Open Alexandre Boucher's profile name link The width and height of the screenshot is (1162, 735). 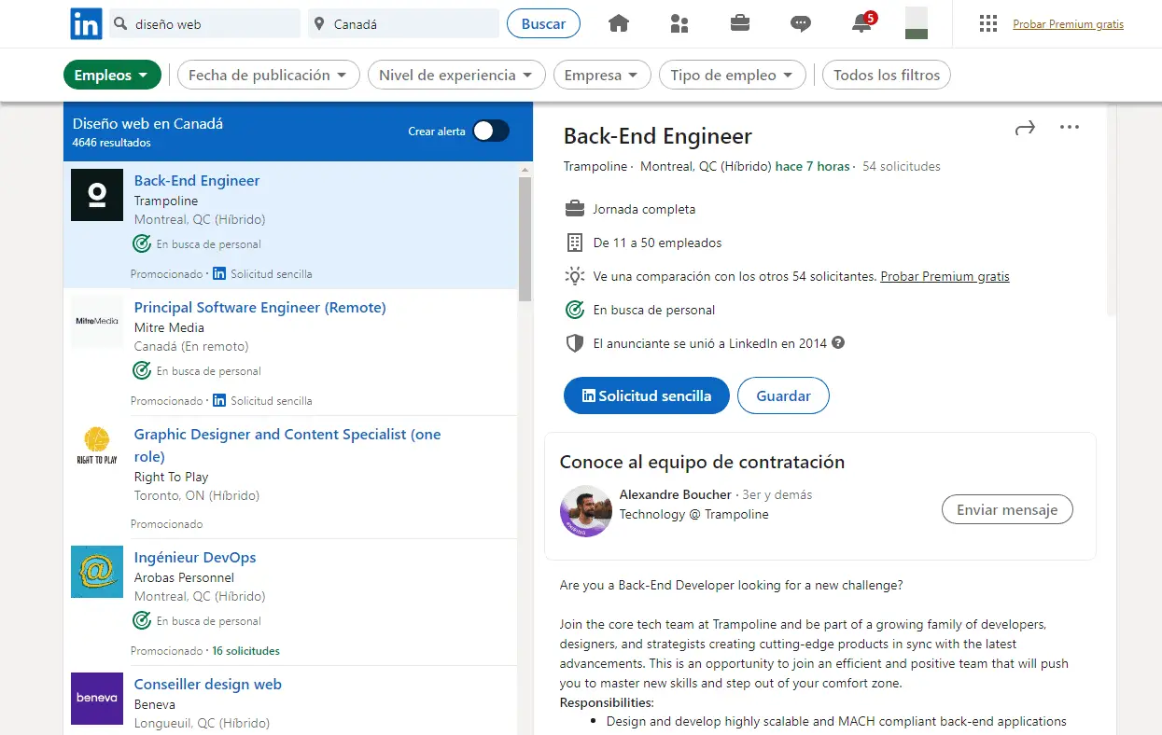pos(676,494)
